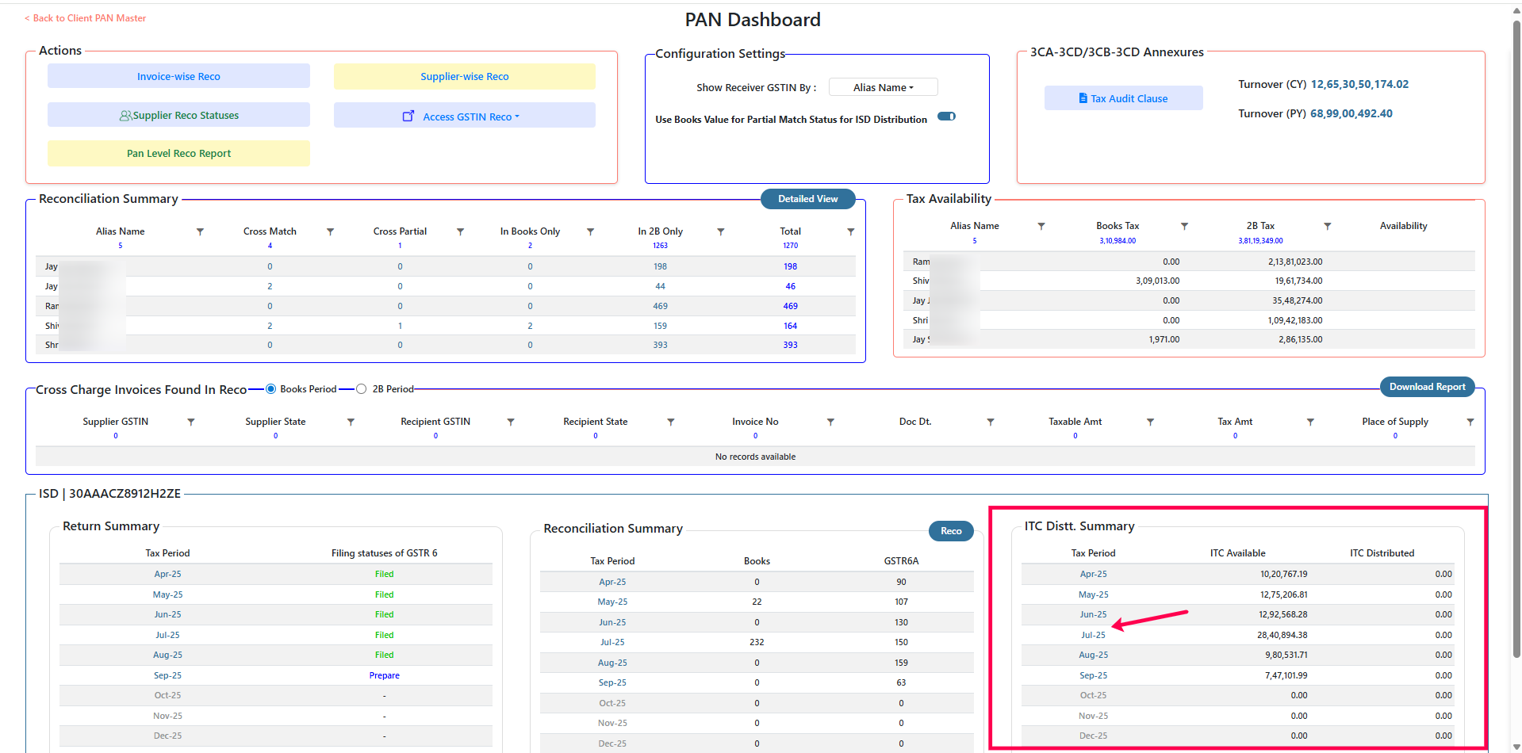This screenshot has width=1522, height=753.
Task: Go back to Client PAN Master
Action: 86,18
